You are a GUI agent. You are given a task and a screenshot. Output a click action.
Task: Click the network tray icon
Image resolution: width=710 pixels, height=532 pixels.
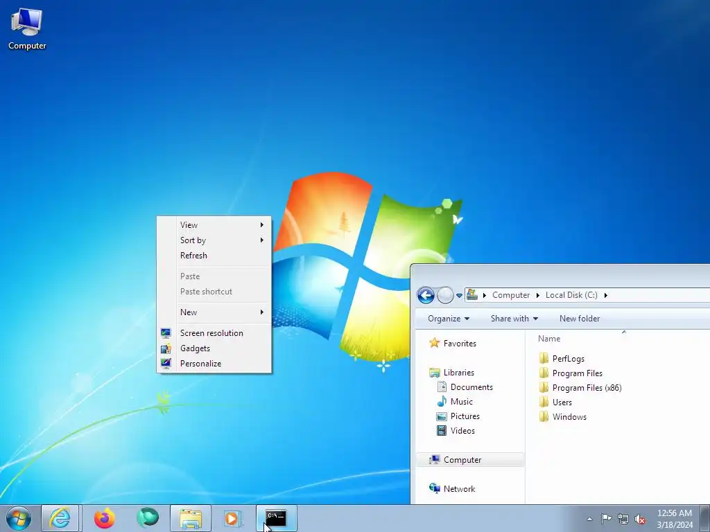623,520
